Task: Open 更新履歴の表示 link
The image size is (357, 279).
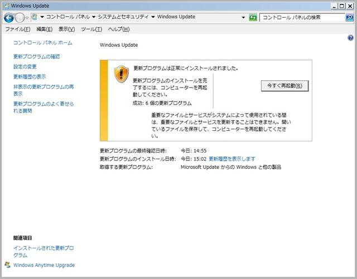Action: point(30,77)
